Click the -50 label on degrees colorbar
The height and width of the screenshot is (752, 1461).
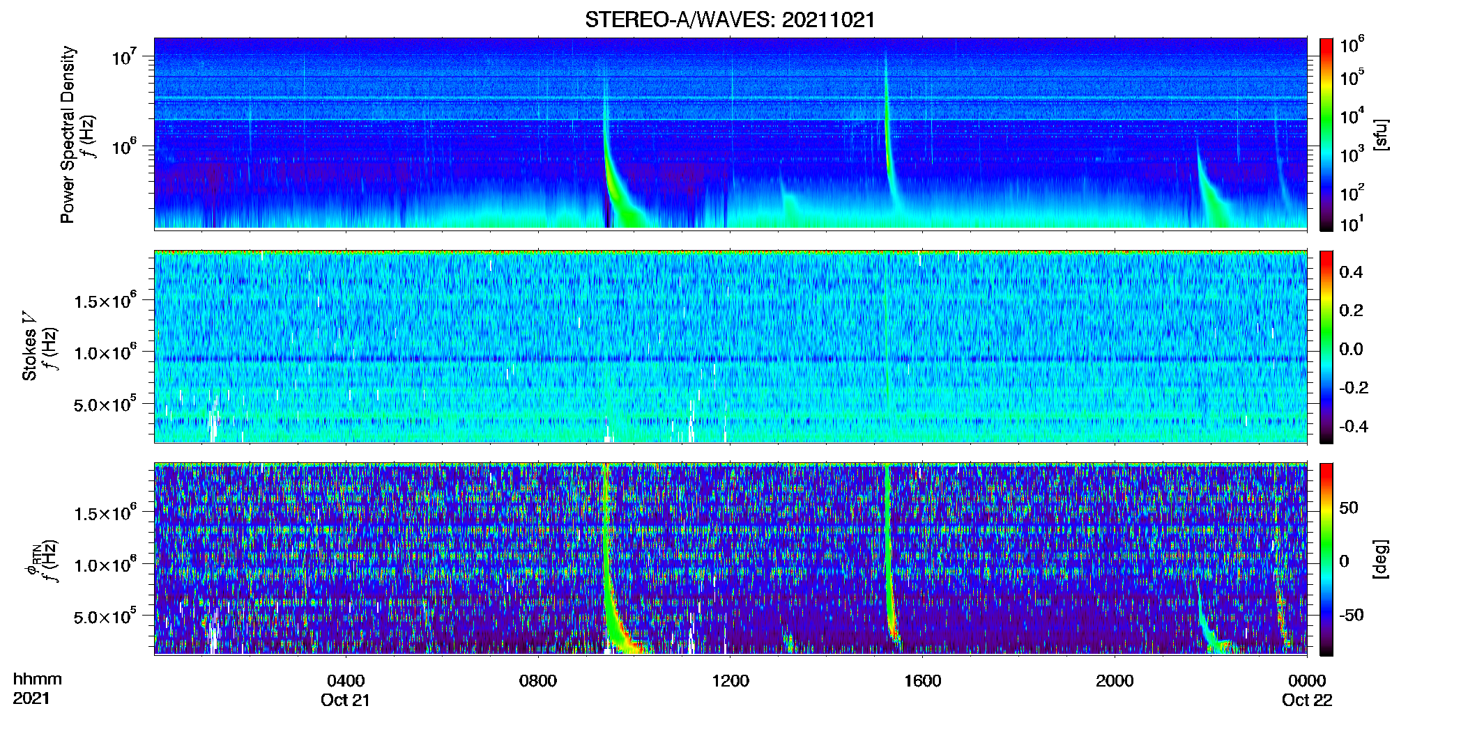(x=1351, y=615)
